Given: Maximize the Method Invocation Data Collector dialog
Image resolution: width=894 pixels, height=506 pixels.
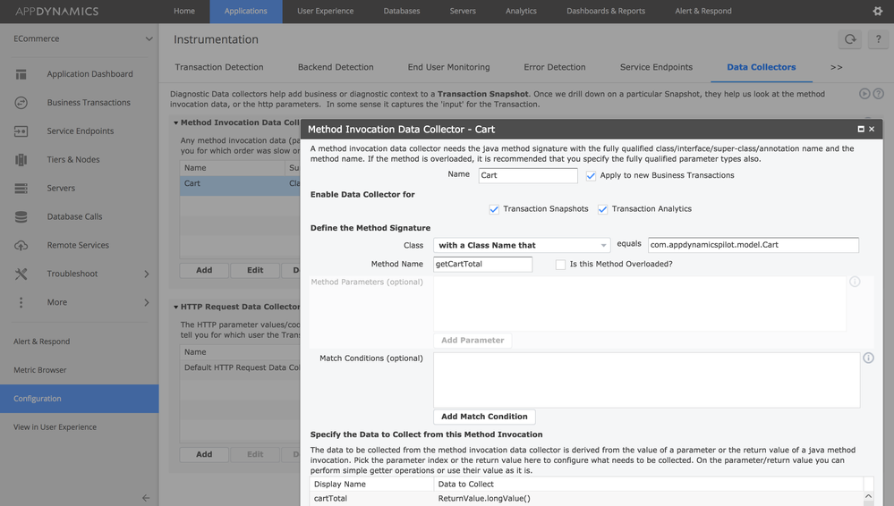Looking at the screenshot, I should (x=861, y=130).
